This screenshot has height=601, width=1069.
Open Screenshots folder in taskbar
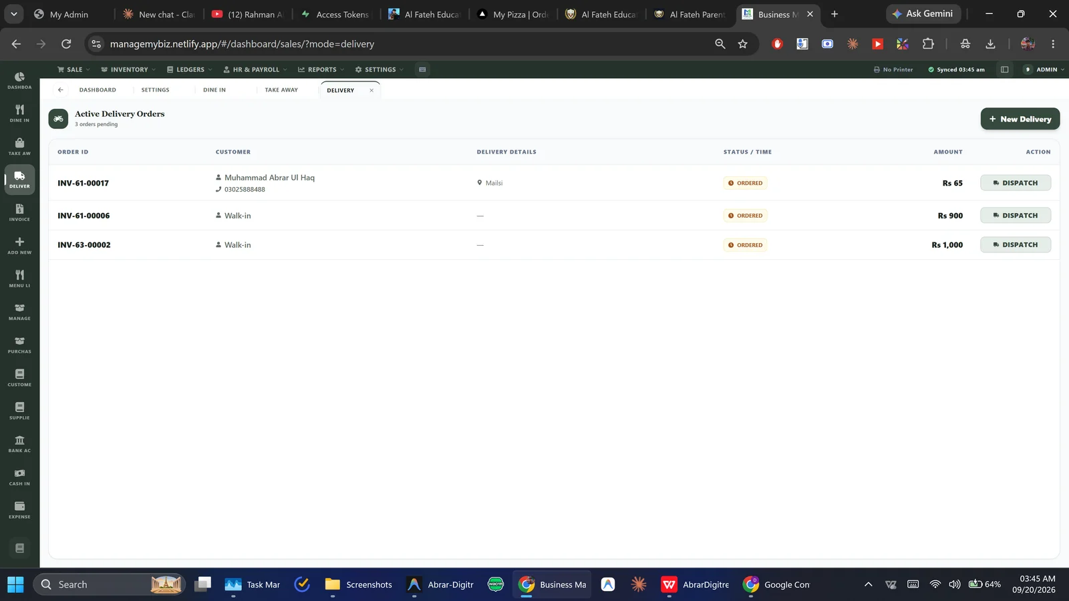click(x=359, y=584)
